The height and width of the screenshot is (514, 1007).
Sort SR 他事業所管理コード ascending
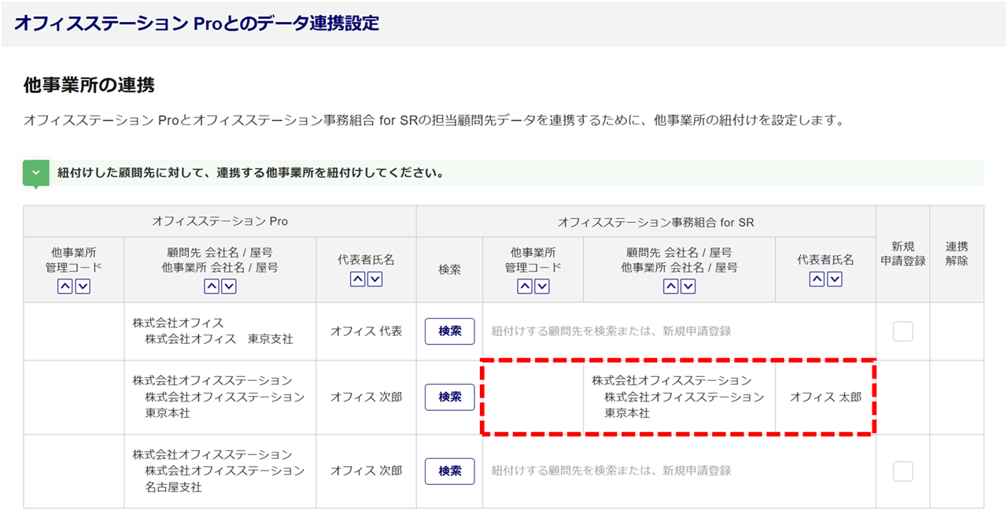(525, 287)
